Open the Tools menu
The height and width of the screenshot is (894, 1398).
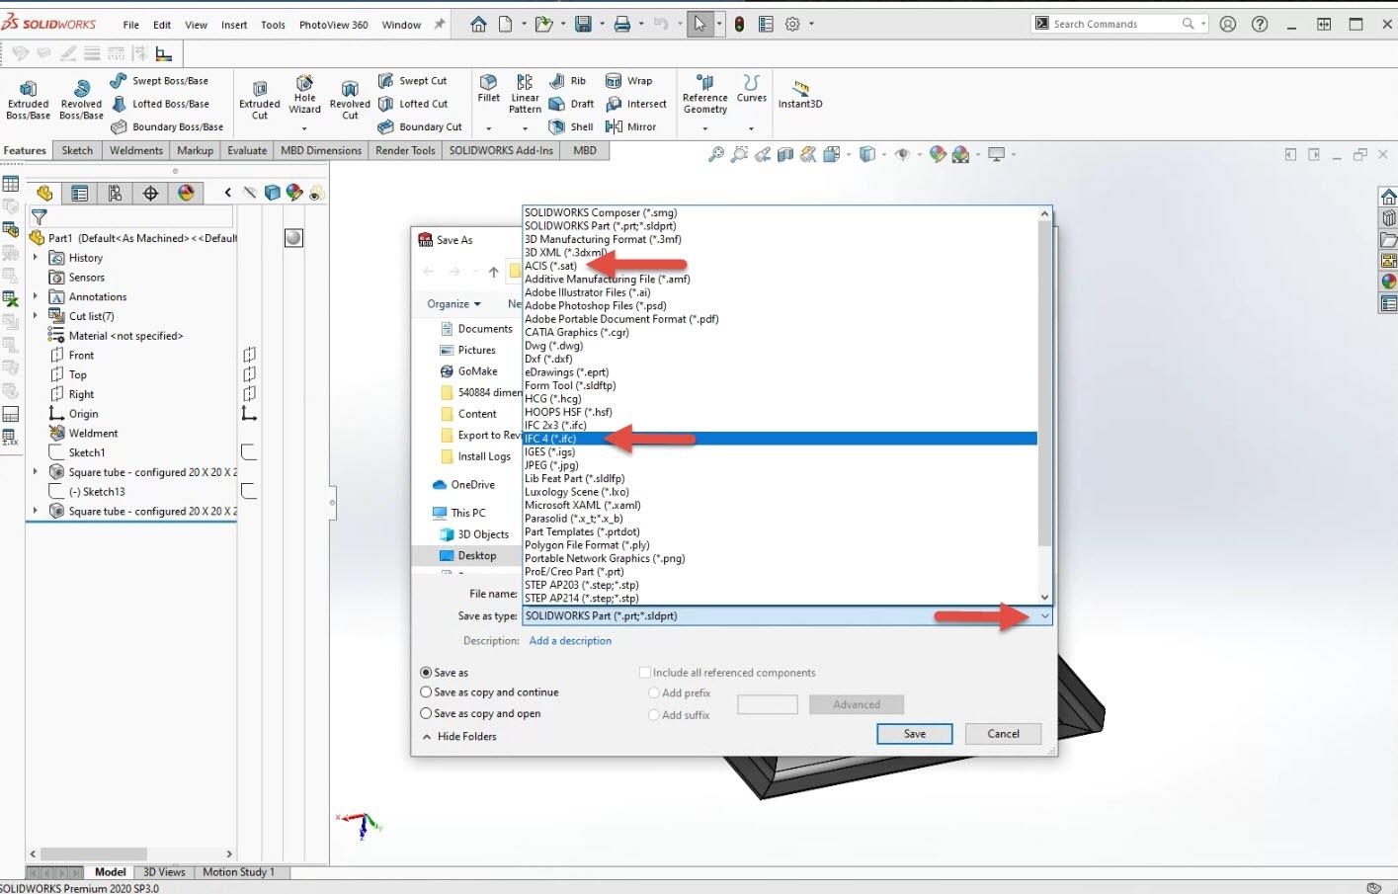click(x=273, y=25)
